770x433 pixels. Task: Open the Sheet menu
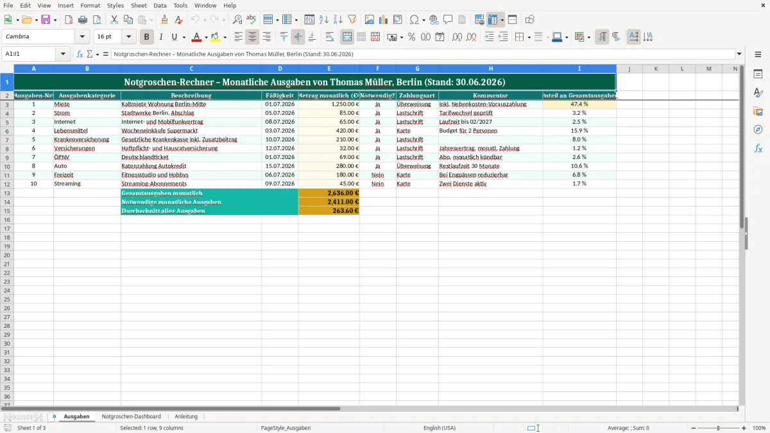(139, 5)
